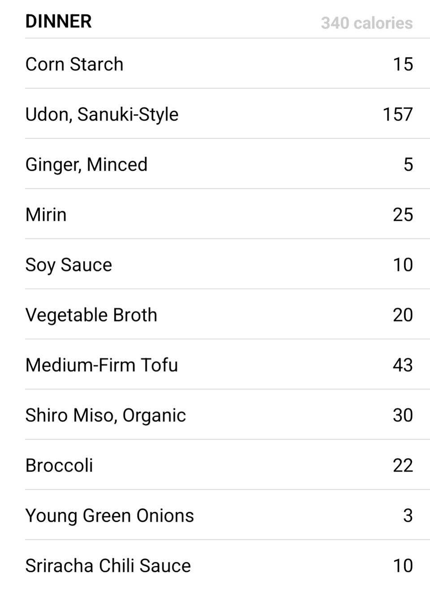Click the 43 calorie value for Tofu

point(403,365)
